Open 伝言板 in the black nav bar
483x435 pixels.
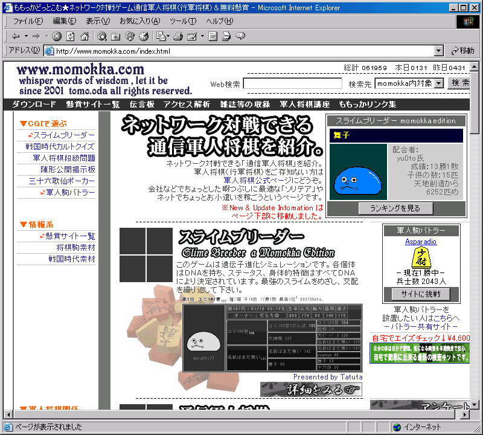coord(142,105)
